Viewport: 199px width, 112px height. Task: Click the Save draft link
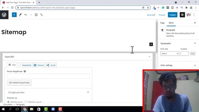tap(151, 15)
